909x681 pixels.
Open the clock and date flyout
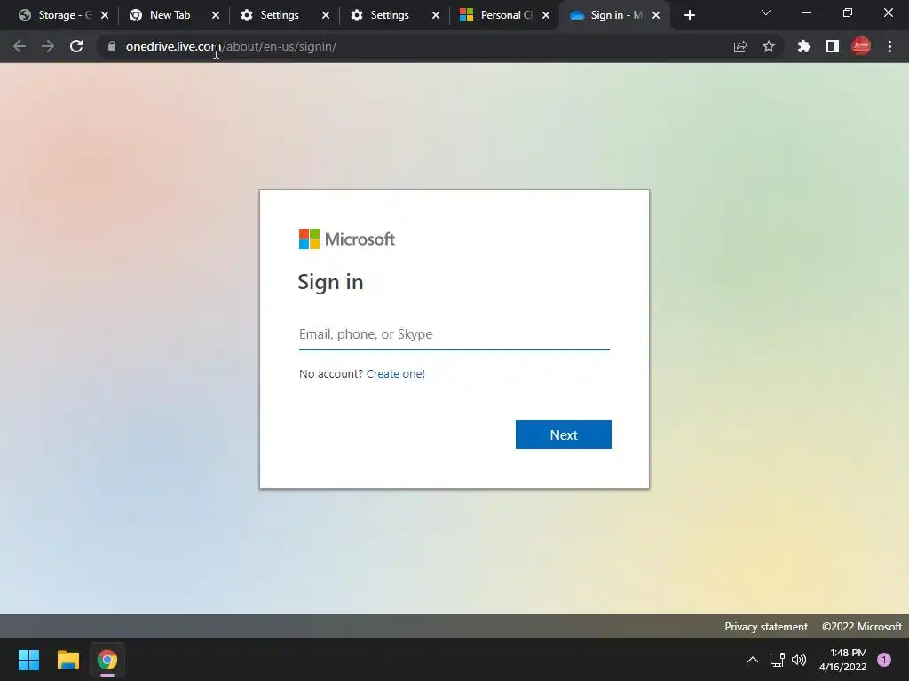point(843,660)
